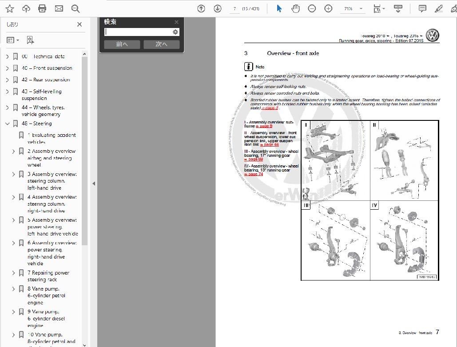Open 5 Assembly overview power steering left-hand
The height and width of the screenshot is (347, 457).
click(x=53, y=227)
